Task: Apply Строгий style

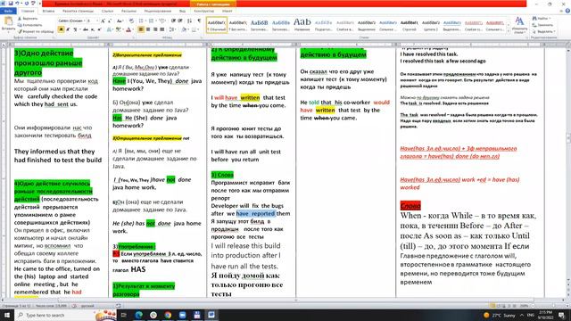Action: 410,25
